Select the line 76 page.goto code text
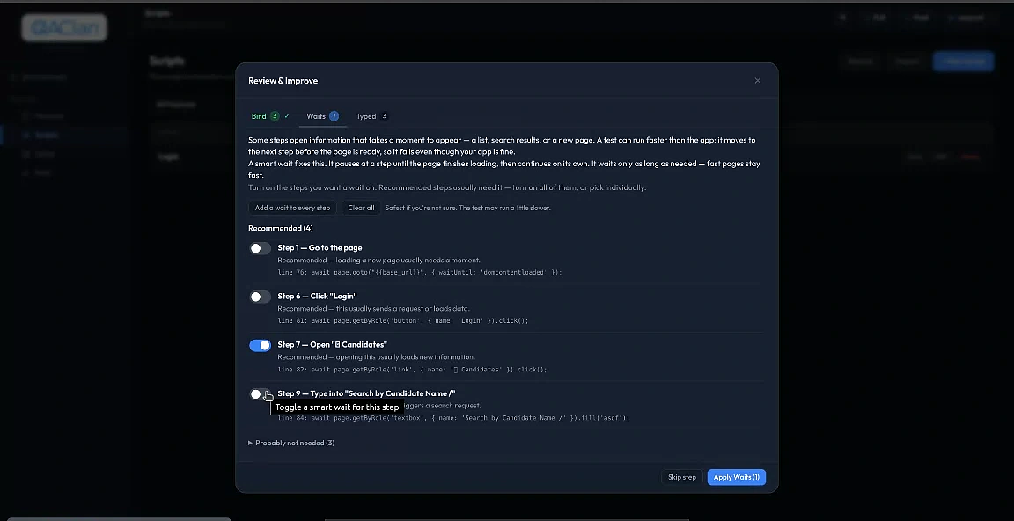This screenshot has height=521, width=1014. coord(420,272)
